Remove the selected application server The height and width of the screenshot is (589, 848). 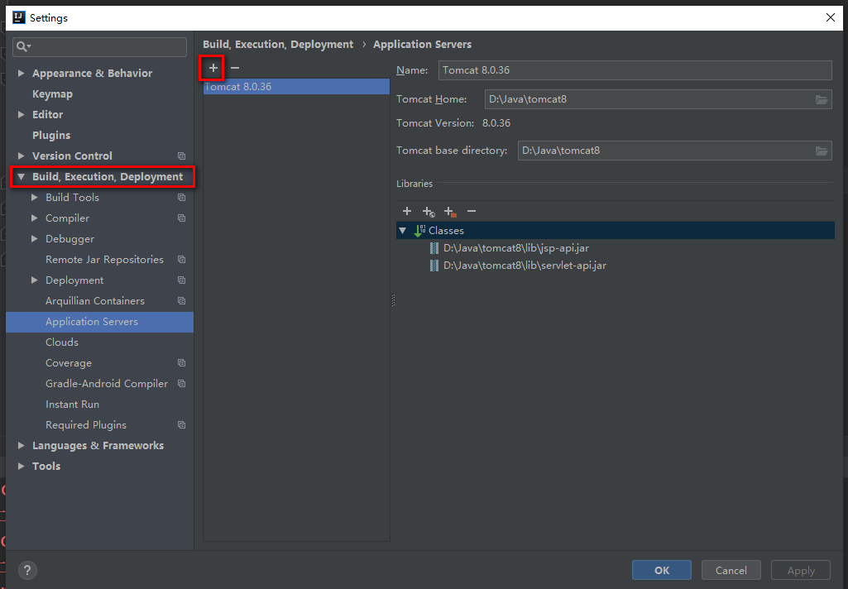[x=235, y=68]
